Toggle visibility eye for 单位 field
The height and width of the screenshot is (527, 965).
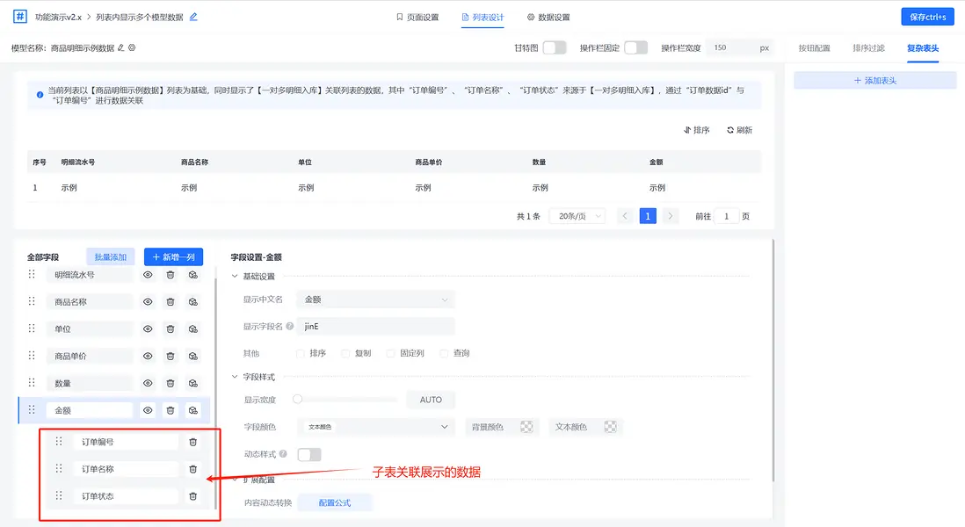148,329
